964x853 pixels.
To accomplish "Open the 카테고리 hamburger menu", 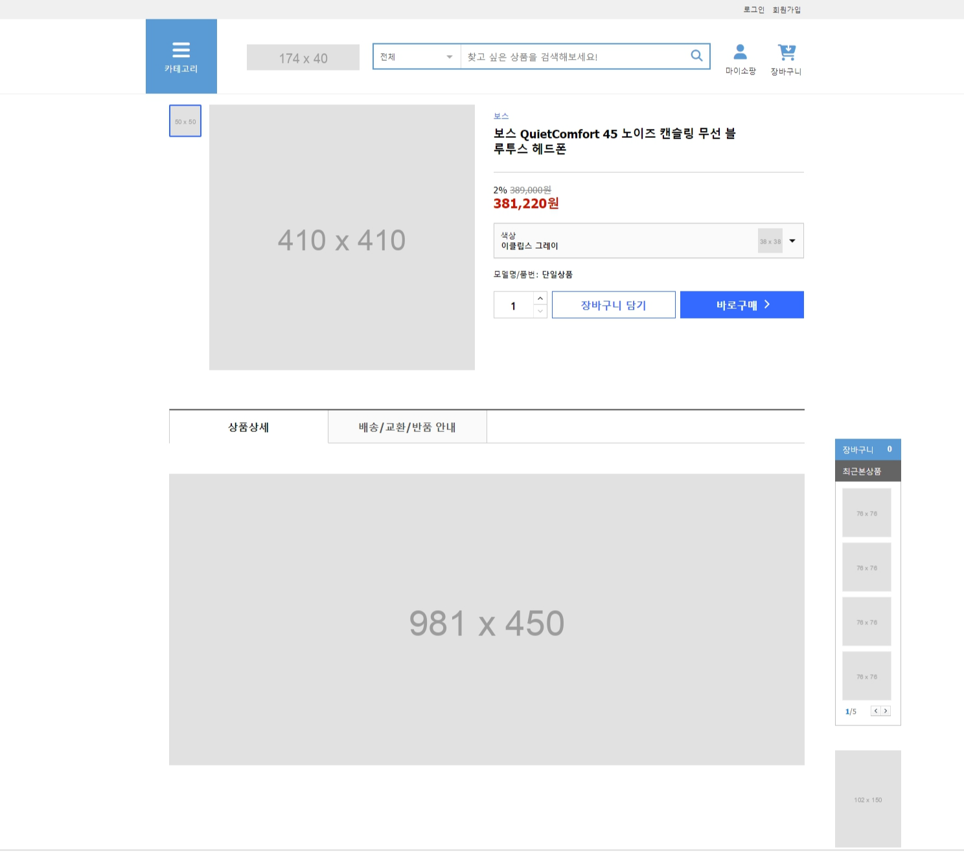I will coord(181,56).
